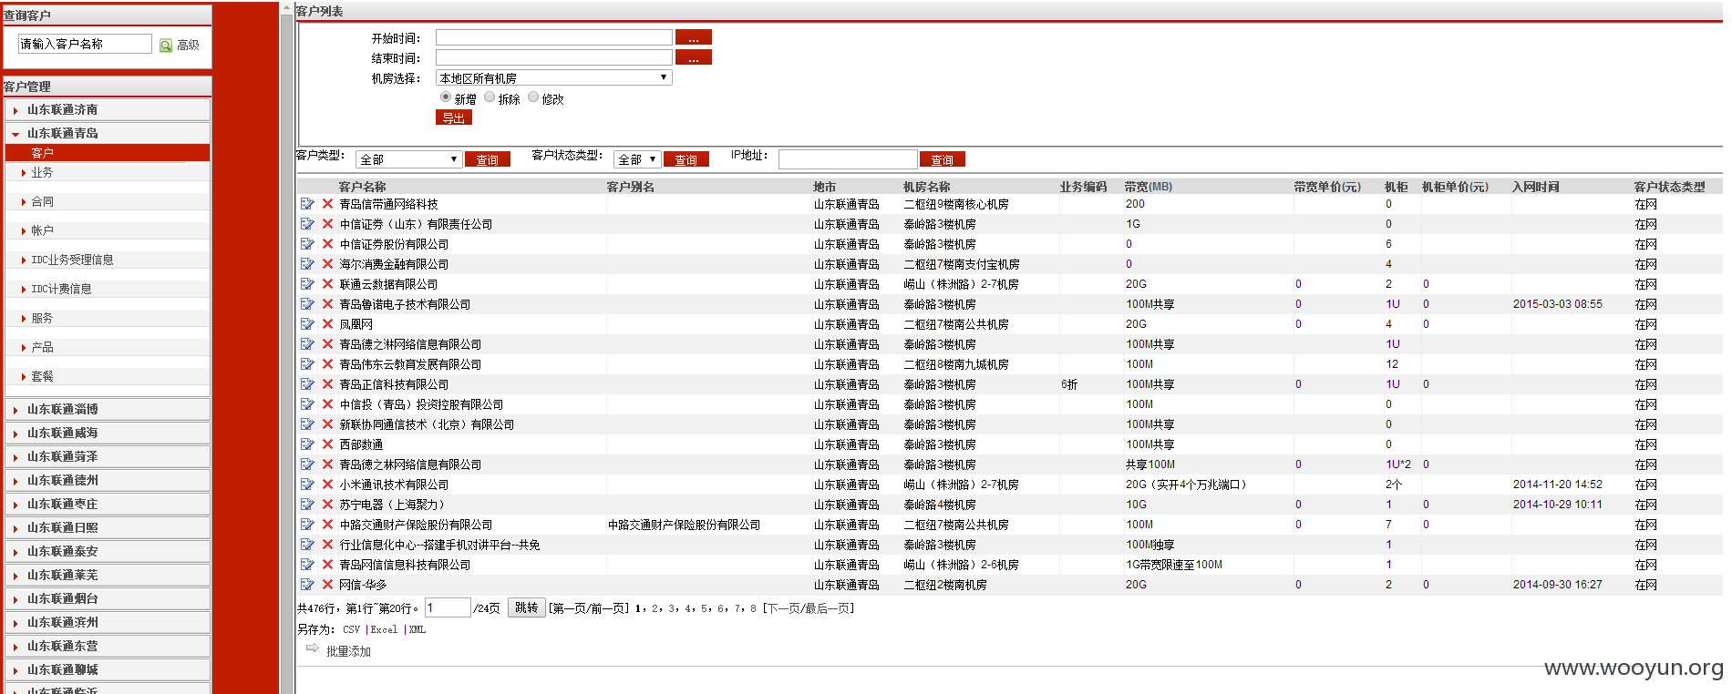Expand 山东联通烟台 in sidebar

click(108, 598)
